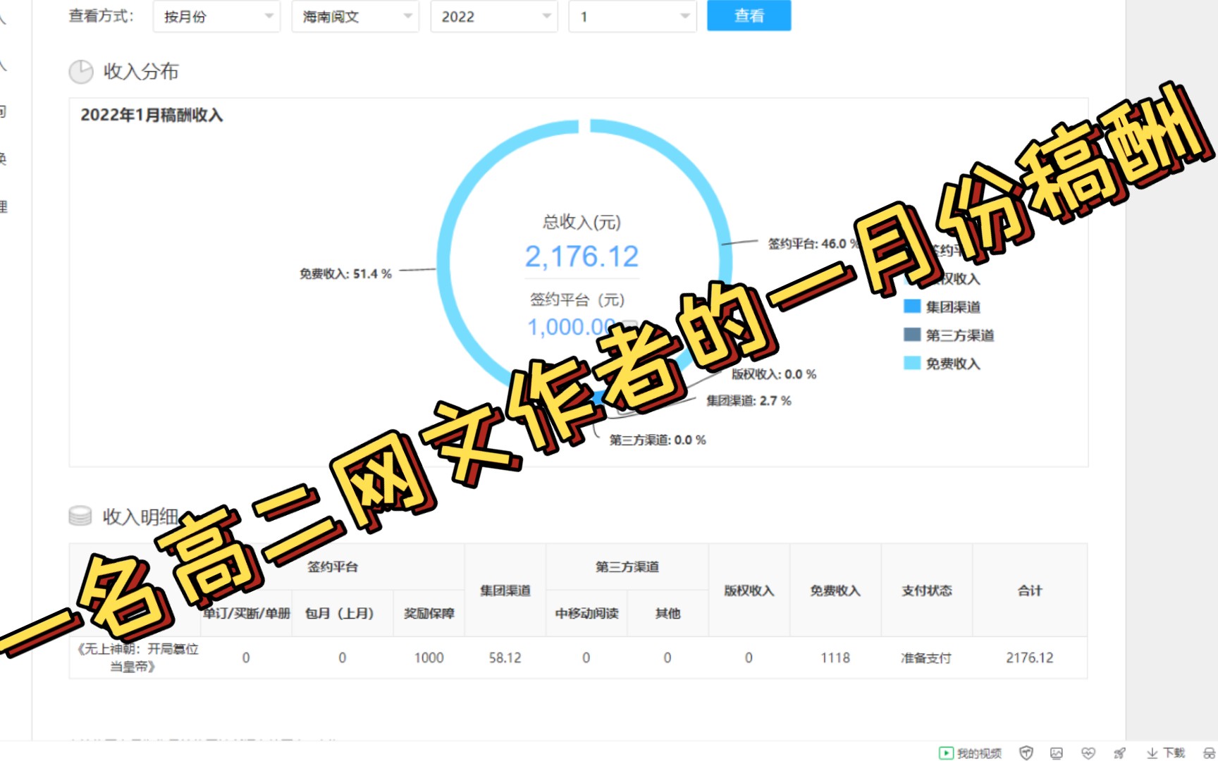
Task: Click the pie-chart icon beside 收入分布
Action: (81, 71)
